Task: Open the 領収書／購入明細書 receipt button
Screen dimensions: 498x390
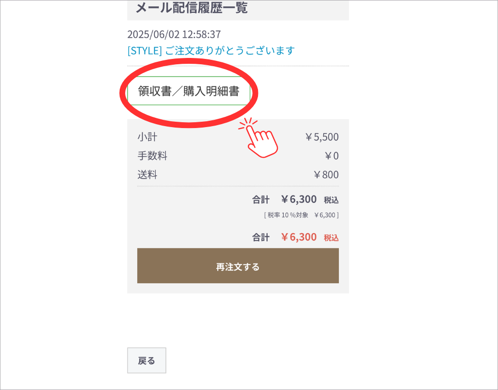Action: pyautogui.click(x=189, y=91)
